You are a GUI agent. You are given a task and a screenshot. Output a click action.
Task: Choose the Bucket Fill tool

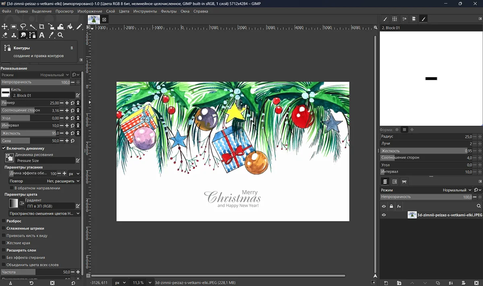click(x=70, y=27)
